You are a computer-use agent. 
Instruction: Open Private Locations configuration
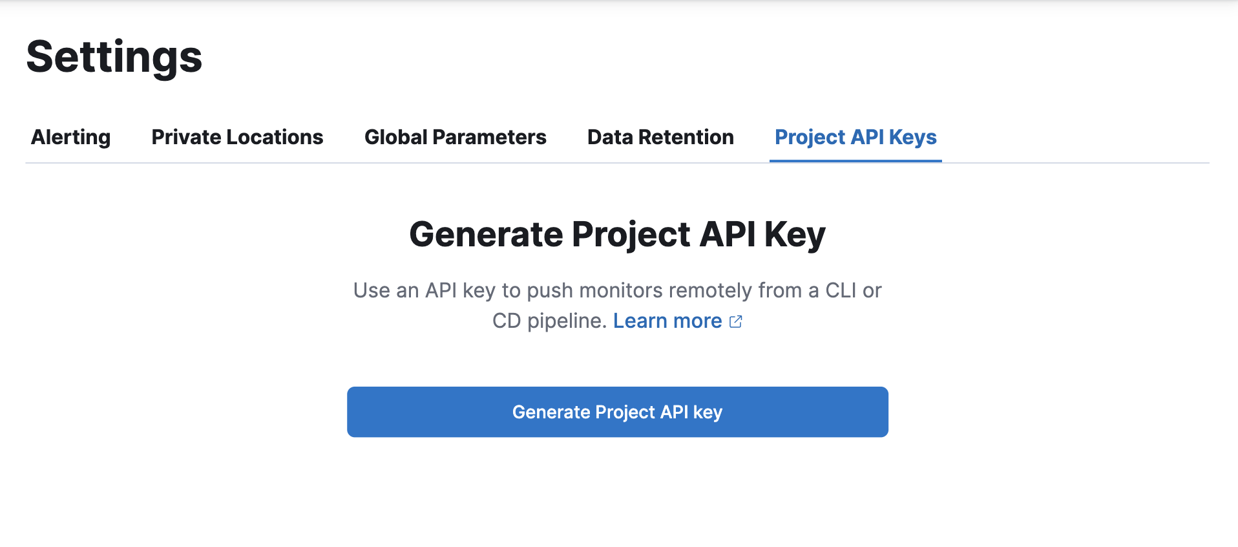coord(236,137)
